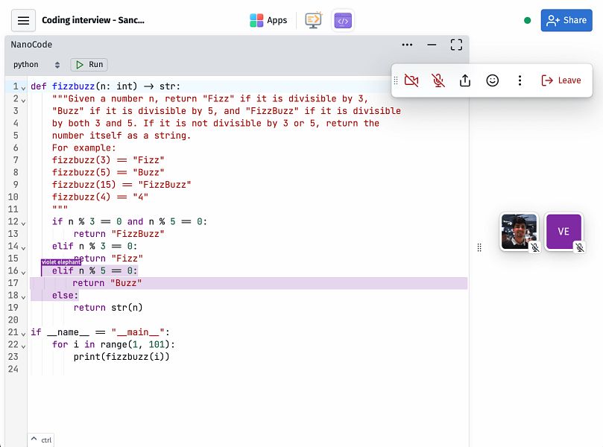Collapse the if block on line 12

(x=23, y=223)
